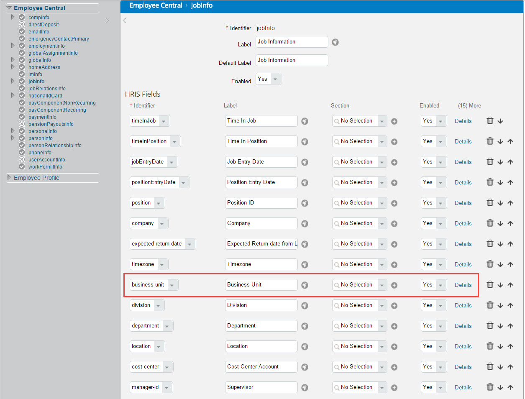Move positionEntryDate field up

click(x=510, y=182)
